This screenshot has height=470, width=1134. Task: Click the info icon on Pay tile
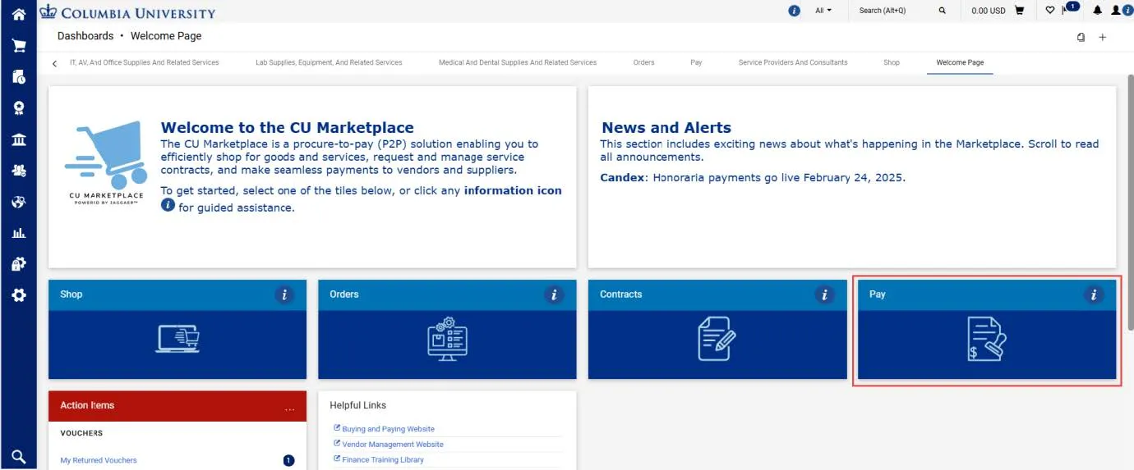click(x=1092, y=295)
